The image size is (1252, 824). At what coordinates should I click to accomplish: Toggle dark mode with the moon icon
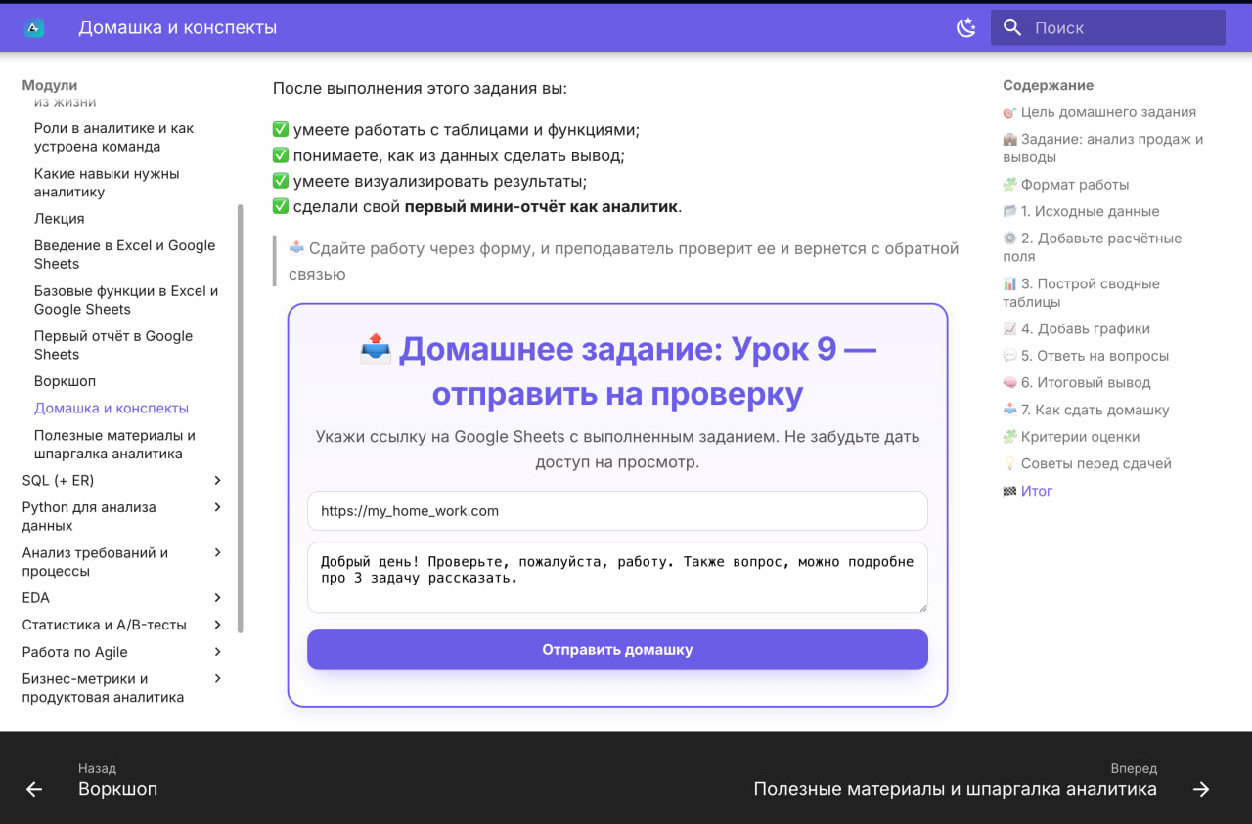coord(965,28)
